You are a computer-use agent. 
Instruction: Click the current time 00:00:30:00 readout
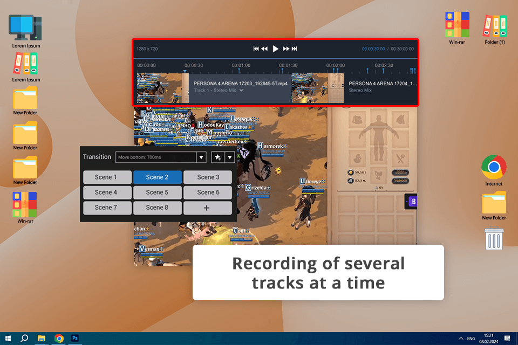[373, 49]
